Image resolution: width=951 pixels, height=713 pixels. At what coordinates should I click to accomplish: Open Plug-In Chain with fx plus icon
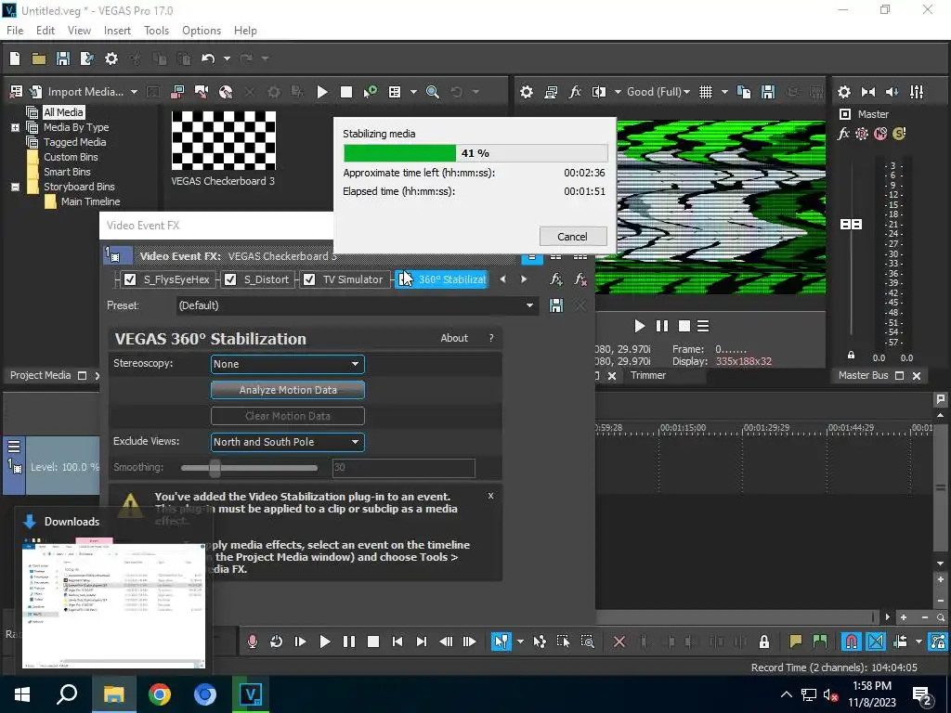tap(555, 279)
